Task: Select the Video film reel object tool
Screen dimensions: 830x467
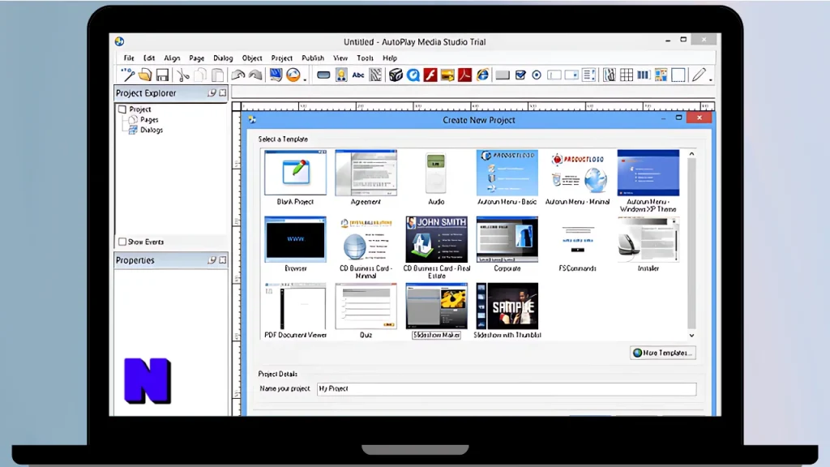Action: click(396, 75)
